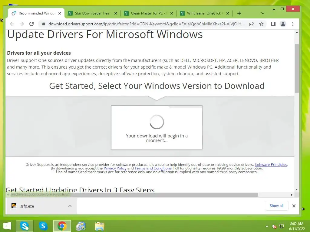Image resolution: width=310 pixels, height=232 pixels.
Task: Click the Chrome taskbar icon
Action: [62, 226]
